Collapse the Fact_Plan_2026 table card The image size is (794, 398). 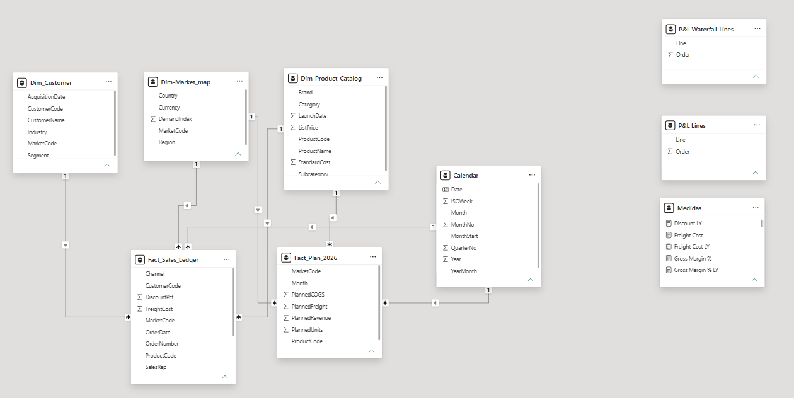371,351
